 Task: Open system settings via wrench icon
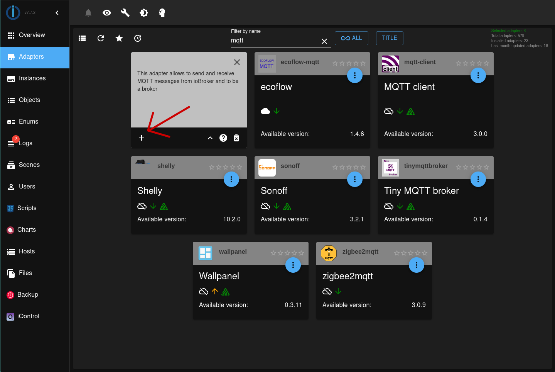tap(125, 13)
